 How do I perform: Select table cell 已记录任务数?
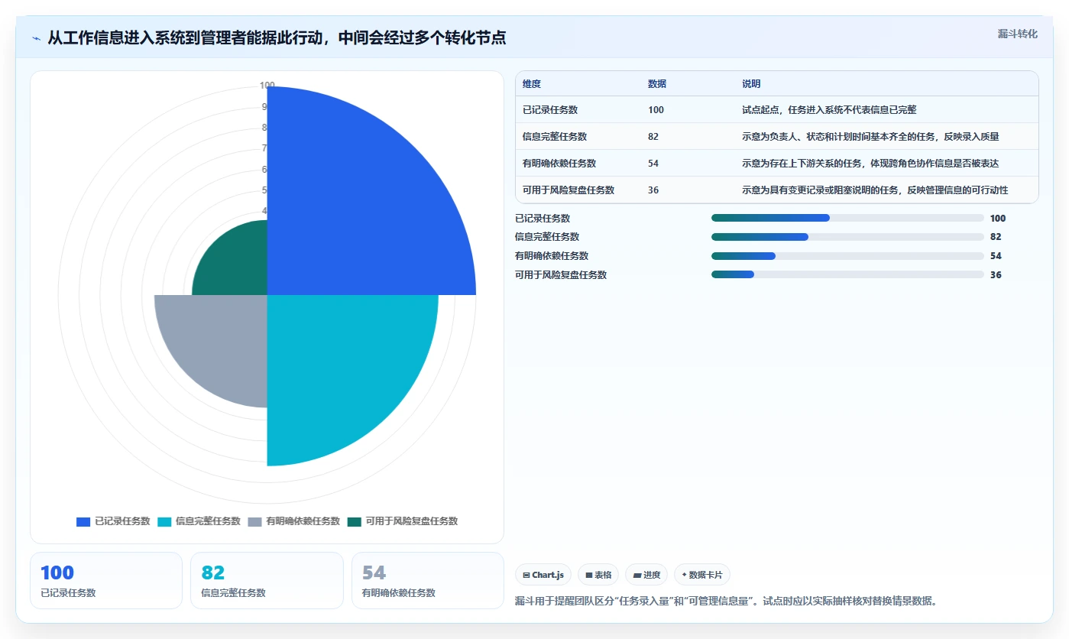550,110
